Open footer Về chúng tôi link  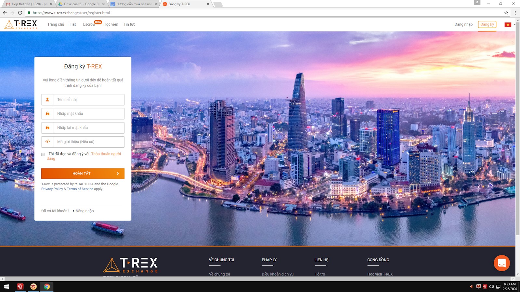(x=219, y=274)
